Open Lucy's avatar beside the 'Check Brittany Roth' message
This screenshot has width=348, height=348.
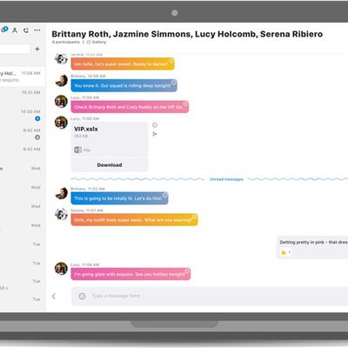coord(61,102)
